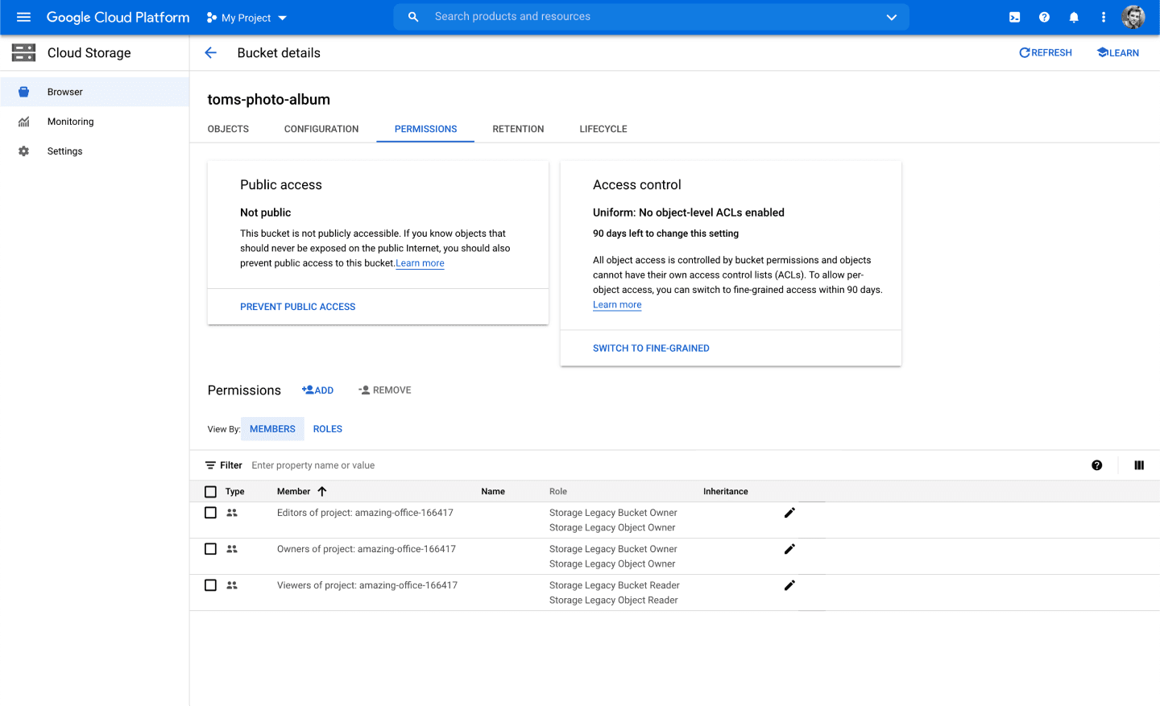The image size is (1160, 706).
Task: Open the LIFECYCLE tab
Action: tap(603, 129)
